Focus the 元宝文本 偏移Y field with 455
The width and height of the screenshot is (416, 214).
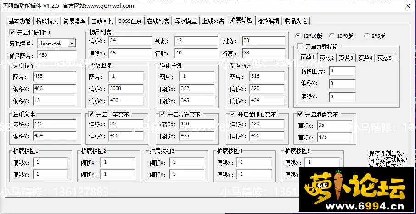click(x=126, y=136)
